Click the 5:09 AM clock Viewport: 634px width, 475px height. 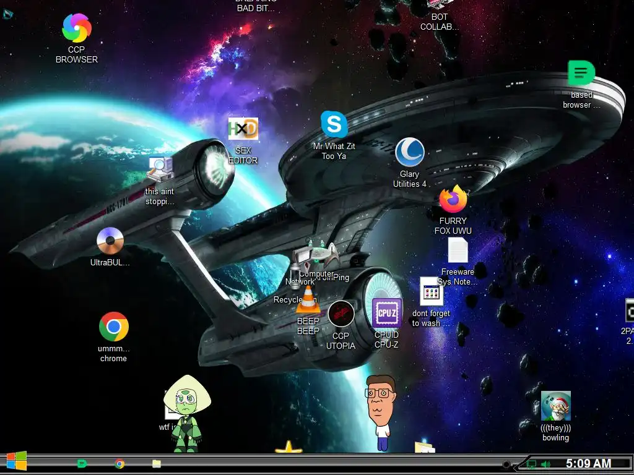tap(588, 463)
